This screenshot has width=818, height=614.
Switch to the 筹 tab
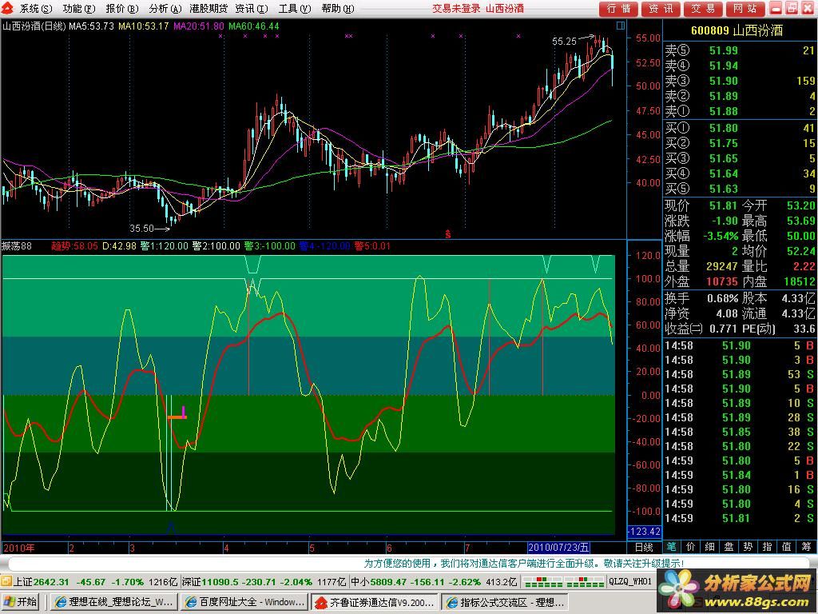click(x=806, y=547)
